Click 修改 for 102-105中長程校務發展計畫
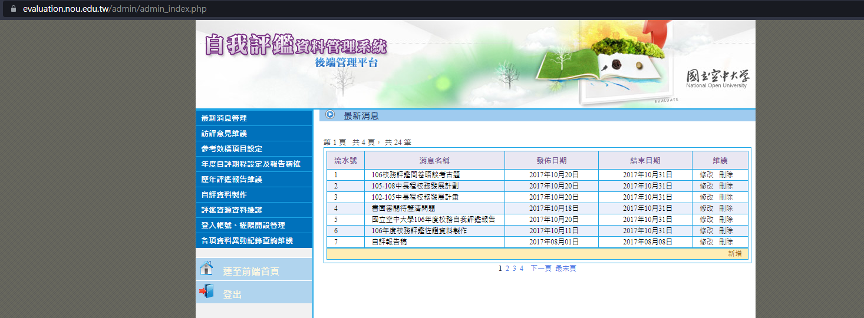864x318 pixels. coord(707,197)
